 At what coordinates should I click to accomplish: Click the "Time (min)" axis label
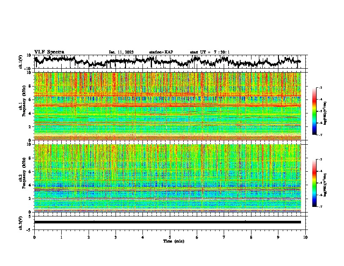pos(174,241)
